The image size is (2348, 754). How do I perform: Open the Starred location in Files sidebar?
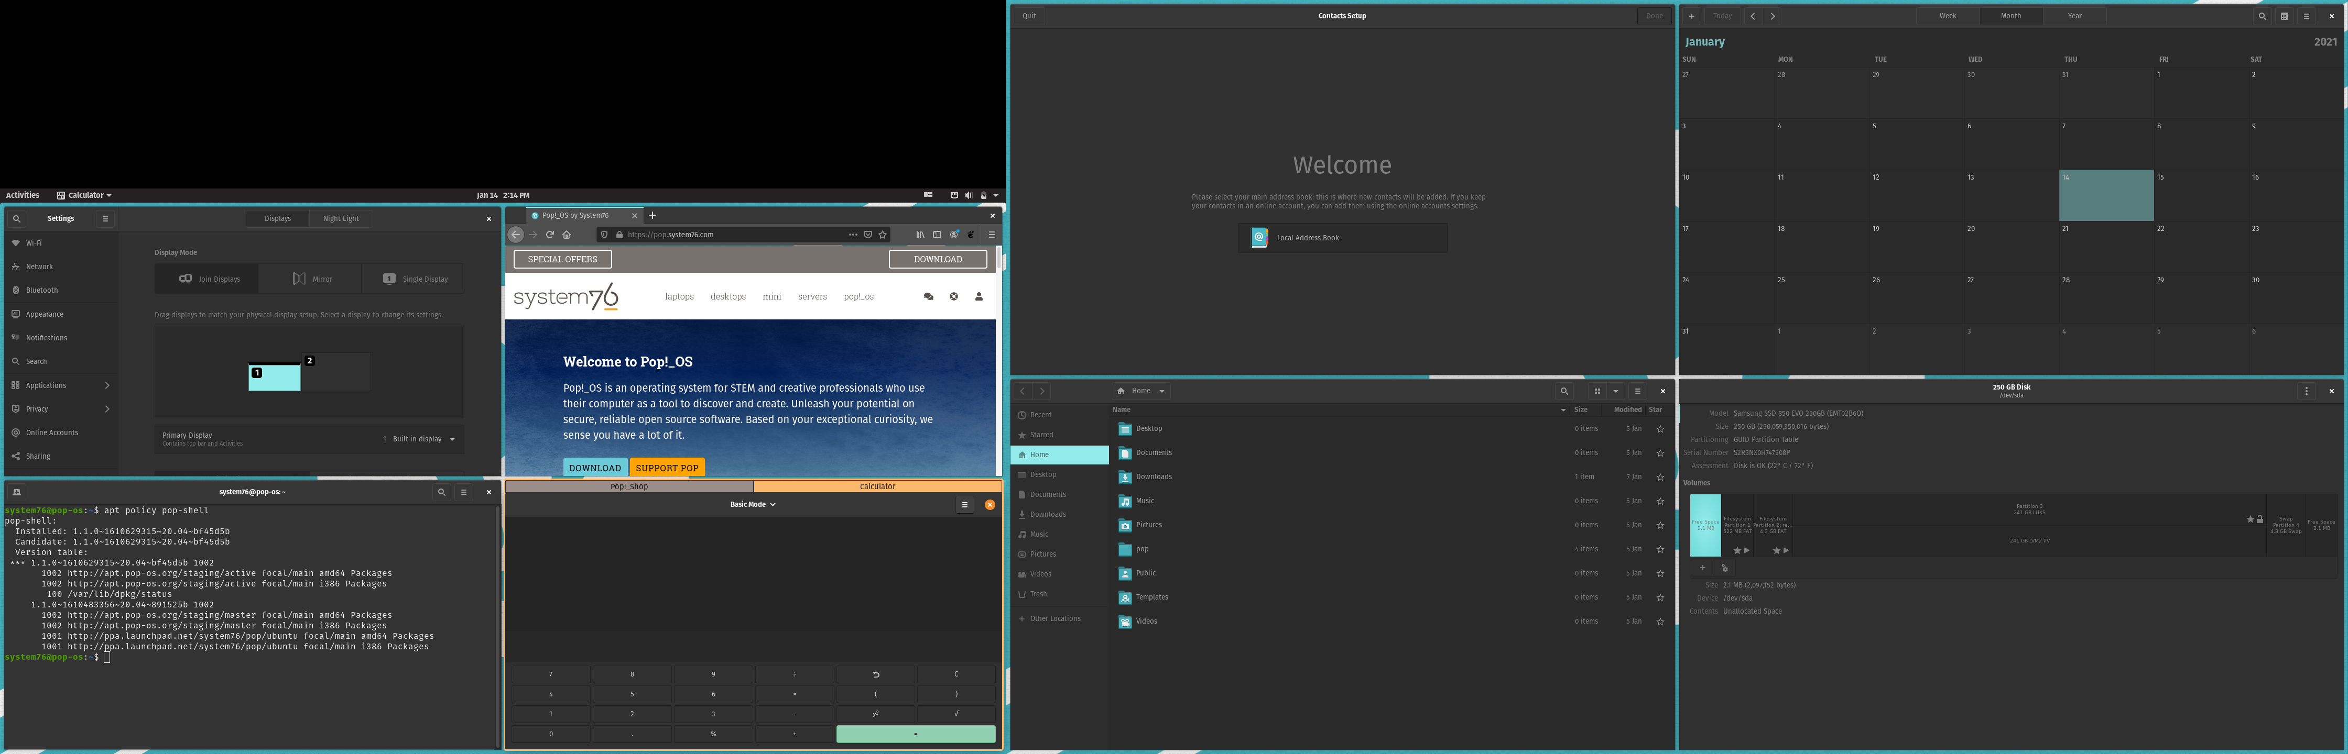click(1059, 435)
